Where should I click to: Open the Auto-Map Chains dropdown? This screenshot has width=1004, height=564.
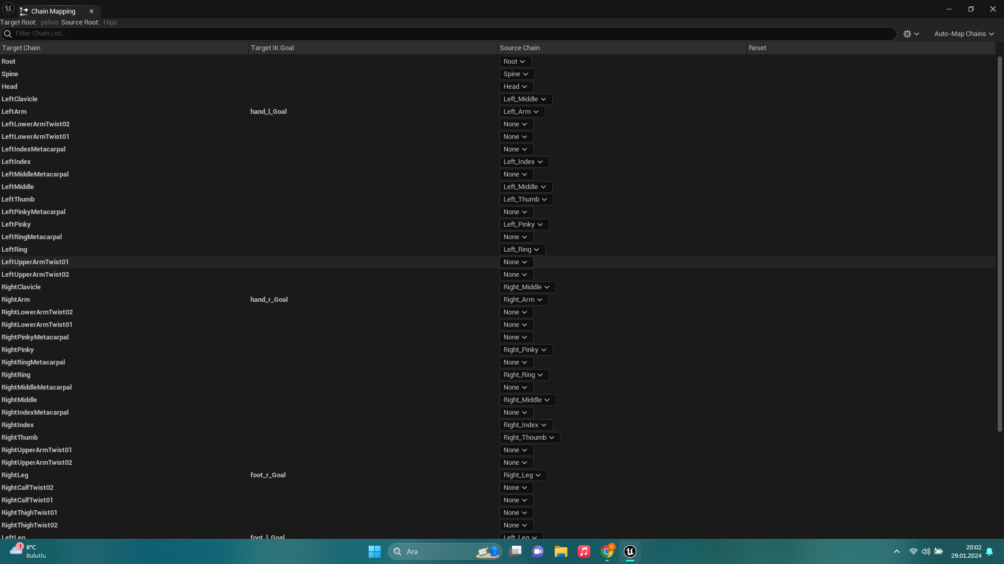pyautogui.click(x=964, y=34)
